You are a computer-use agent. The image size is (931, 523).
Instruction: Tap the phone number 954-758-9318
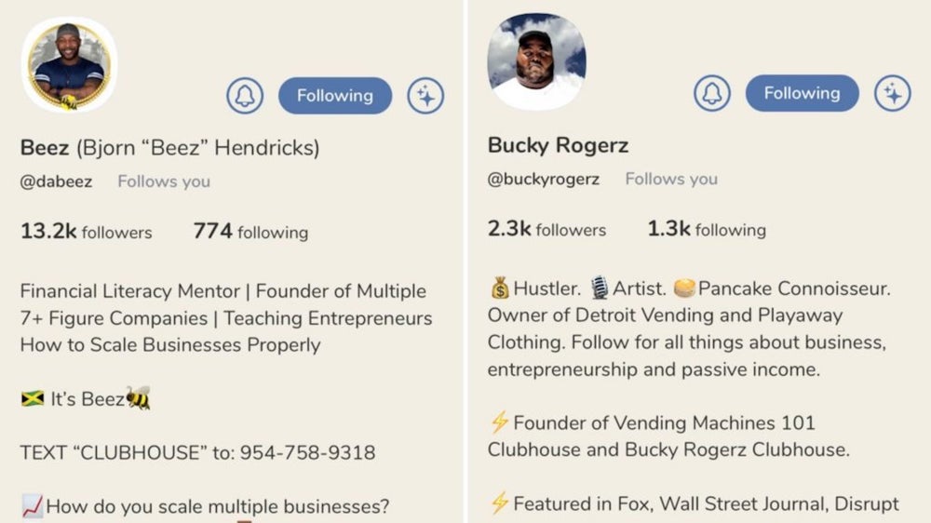coord(307,453)
